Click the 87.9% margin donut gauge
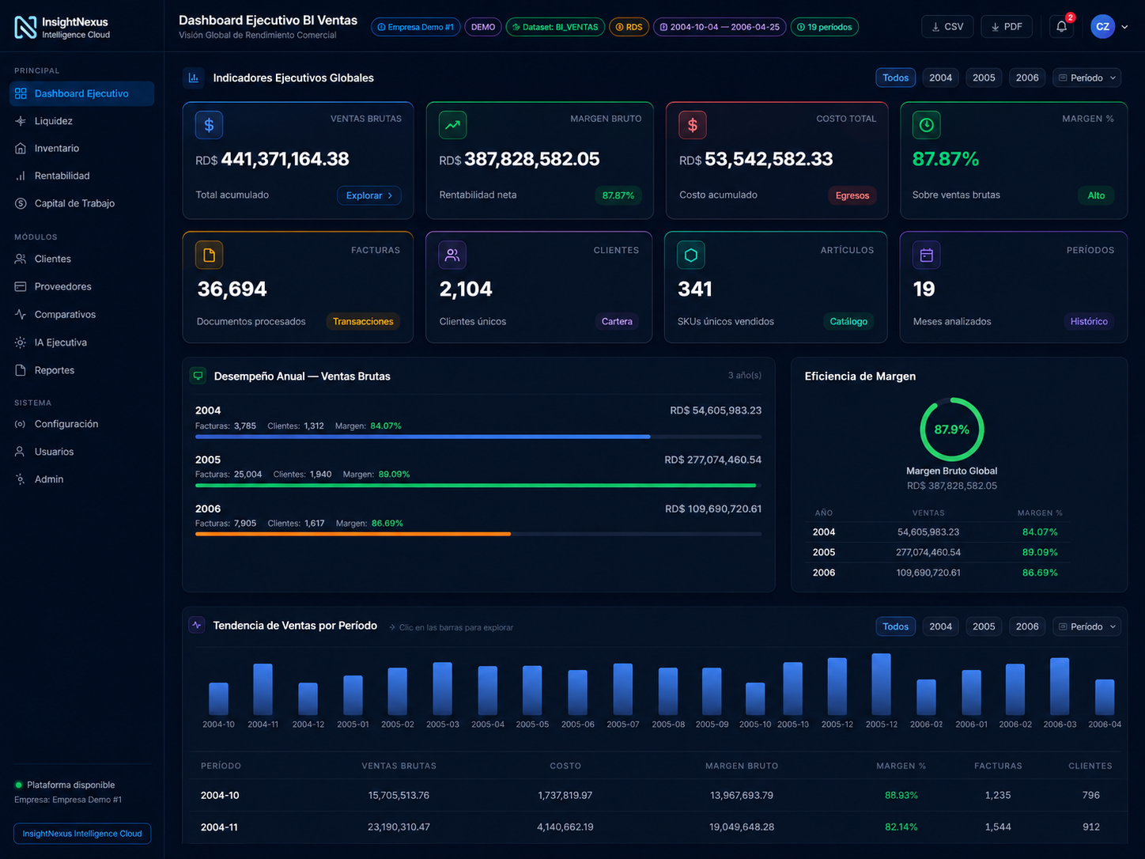The height and width of the screenshot is (859, 1145). coord(952,429)
